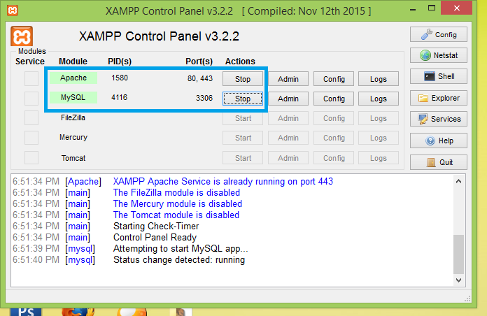Select the MySQL module label
Screen dimensions: 487x316
click(73, 97)
